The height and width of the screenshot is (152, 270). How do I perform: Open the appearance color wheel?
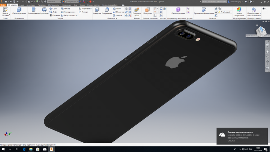pyautogui.click(x=63, y=2)
